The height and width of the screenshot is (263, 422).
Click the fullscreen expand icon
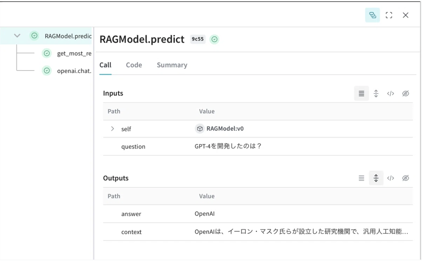[389, 15]
